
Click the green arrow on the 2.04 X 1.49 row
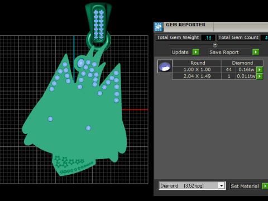260,76
